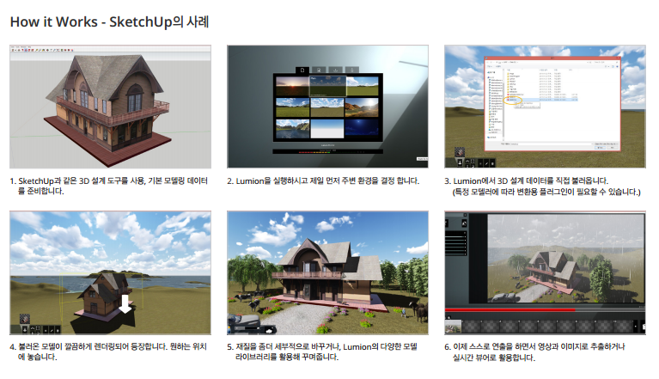Viewport: 659px width, 379px height.
Task: Select the first clip thumbnail in movie timeline
Action: [x=453, y=327]
